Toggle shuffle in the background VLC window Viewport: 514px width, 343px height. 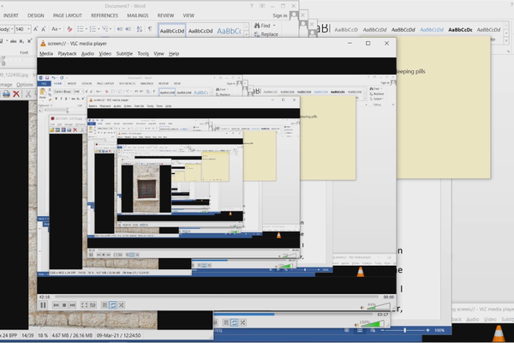coord(242,322)
